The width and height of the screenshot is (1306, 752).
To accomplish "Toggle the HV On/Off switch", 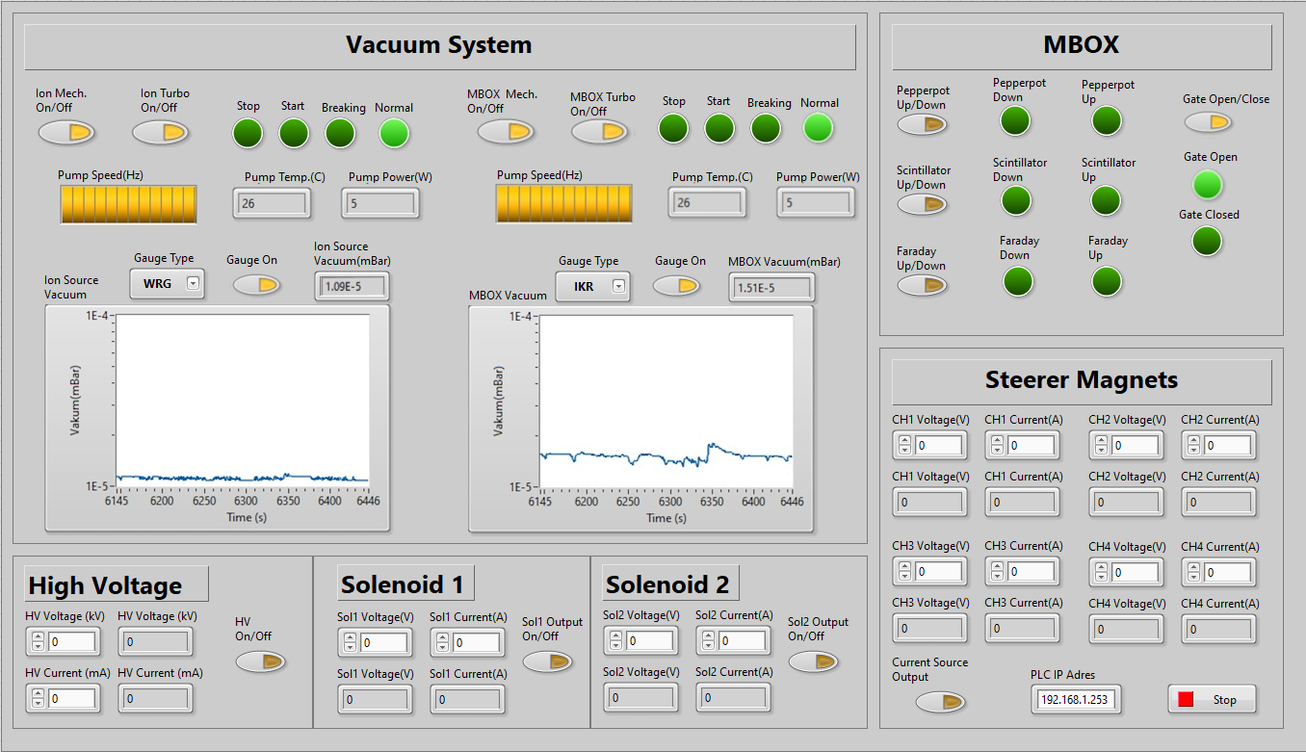I will coord(261,661).
